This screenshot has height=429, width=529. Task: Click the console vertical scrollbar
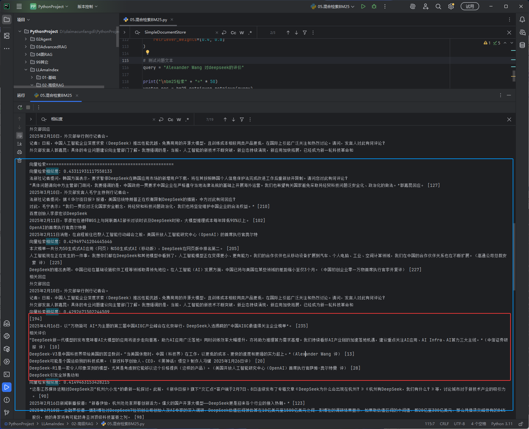click(x=514, y=257)
